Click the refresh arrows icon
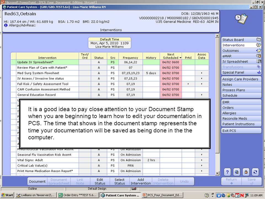 (x=255, y=172)
